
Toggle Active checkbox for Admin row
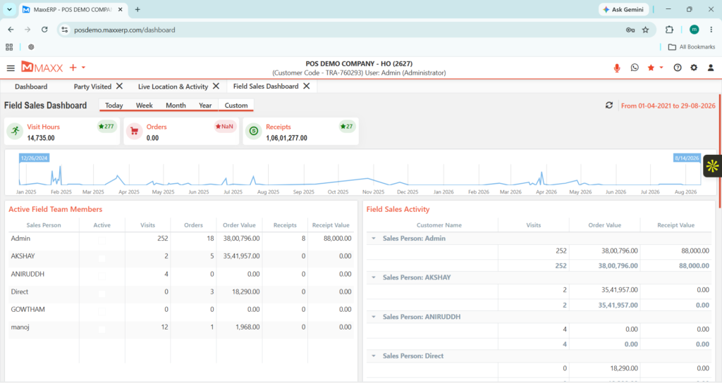click(x=102, y=240)
